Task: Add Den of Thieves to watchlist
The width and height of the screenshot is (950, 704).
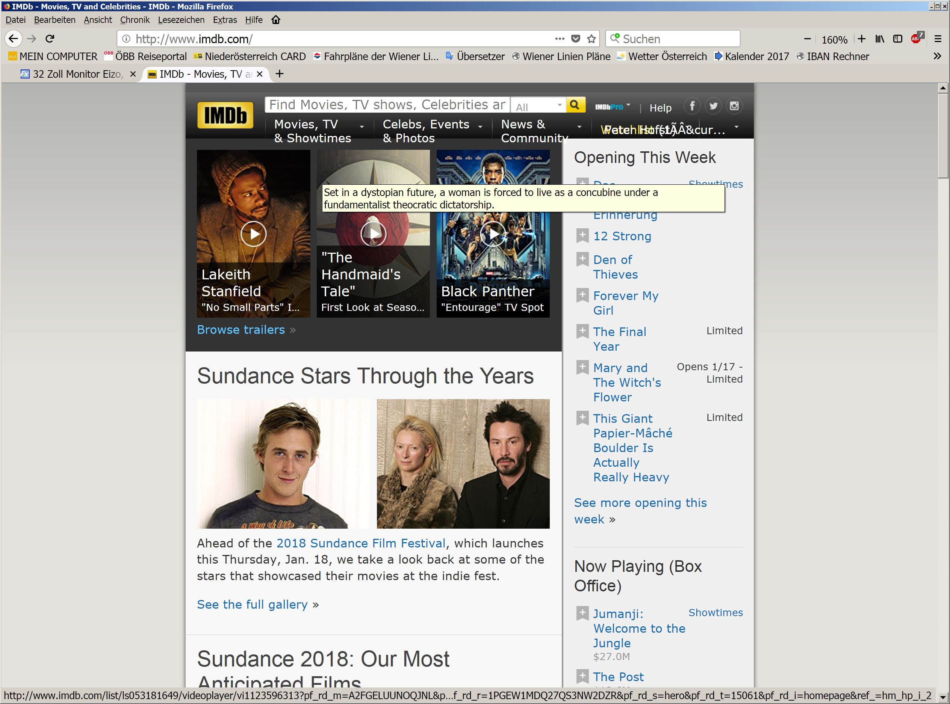Action: click(x=582, y=259)
